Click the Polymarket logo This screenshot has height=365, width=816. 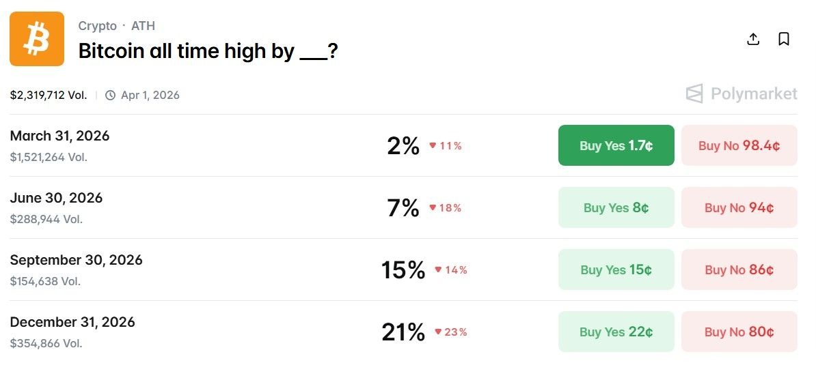click(x=742, y=94)
